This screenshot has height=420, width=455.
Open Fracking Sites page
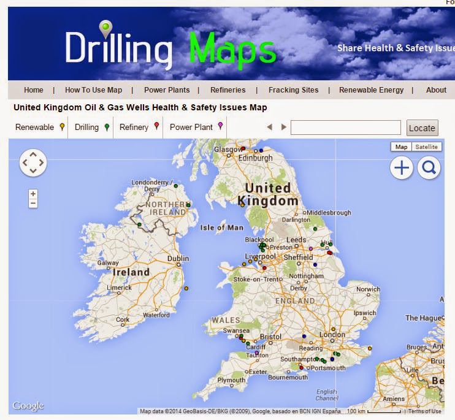(x=293, y=90)
